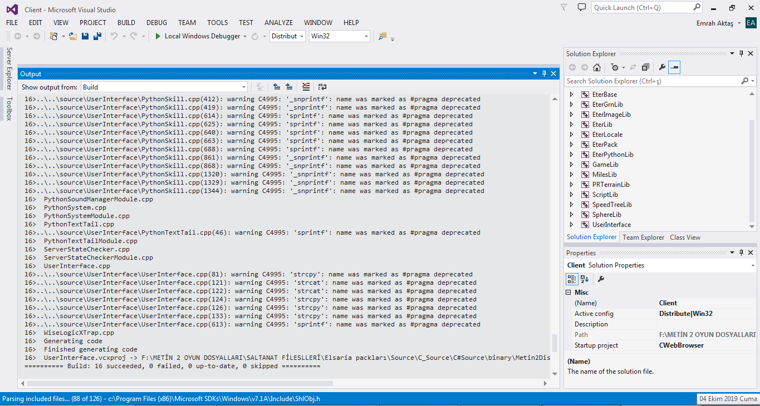Switch Properties grid to Categorized view
The image size is (760, 406).
tap(572, 279)
